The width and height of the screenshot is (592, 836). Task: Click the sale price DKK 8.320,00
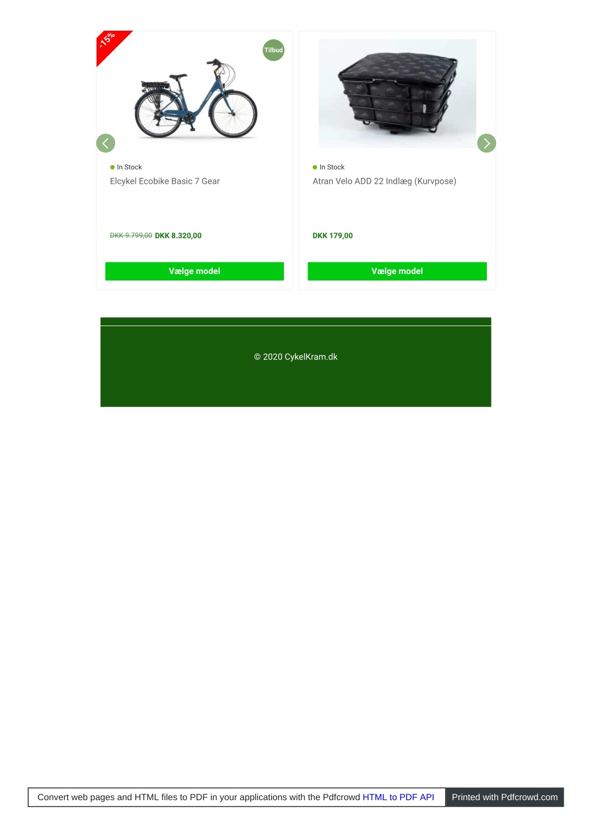(x=178, y=235)
